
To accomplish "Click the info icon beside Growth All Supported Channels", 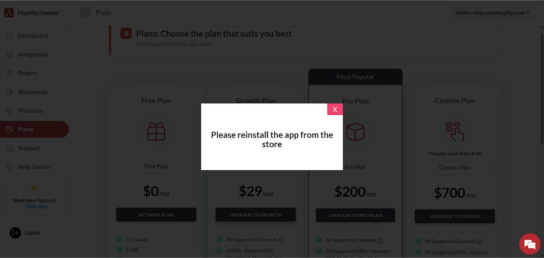I will pyautogui.click(x=282, y=240).
